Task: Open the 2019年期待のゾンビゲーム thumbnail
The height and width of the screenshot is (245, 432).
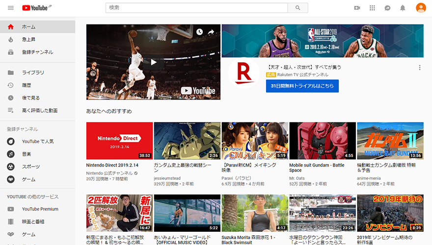Action: click(x=390, y=213)
